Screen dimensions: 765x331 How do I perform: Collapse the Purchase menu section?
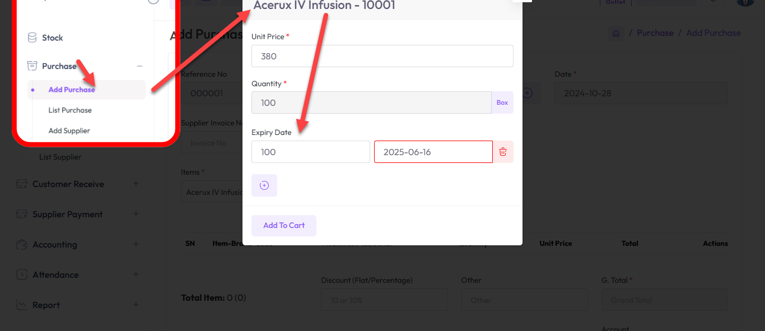pyautogui.click(x=139, y=66)
